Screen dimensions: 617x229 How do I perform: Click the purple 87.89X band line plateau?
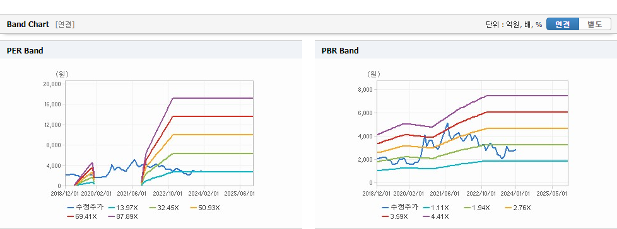pyautogui.click(x=213, y=98)
